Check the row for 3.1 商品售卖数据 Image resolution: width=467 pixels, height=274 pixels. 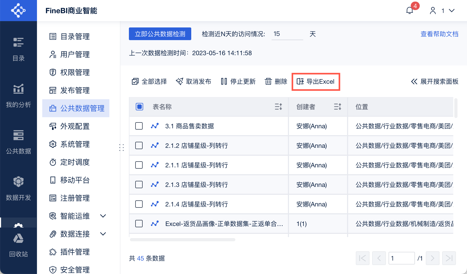139,126
